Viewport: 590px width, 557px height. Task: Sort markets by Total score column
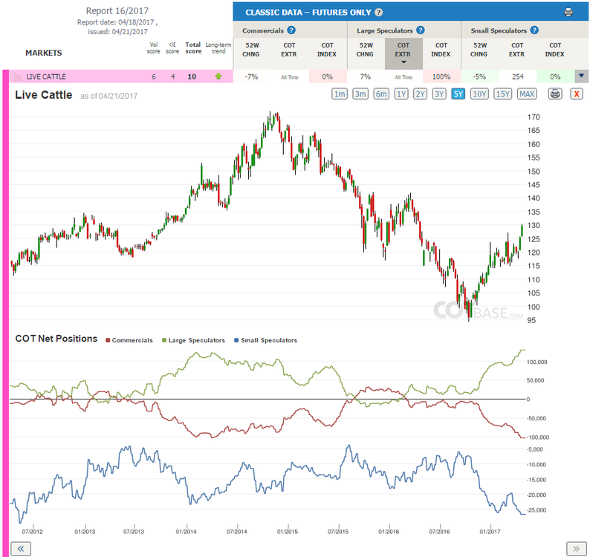pos(193,48)
